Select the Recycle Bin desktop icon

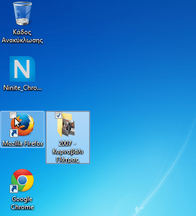click(x=22, y=13)
